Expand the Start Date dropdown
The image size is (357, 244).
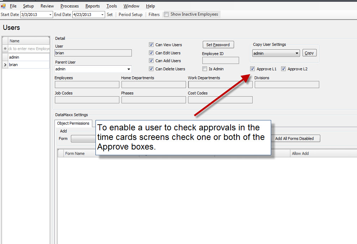[50, 15]
